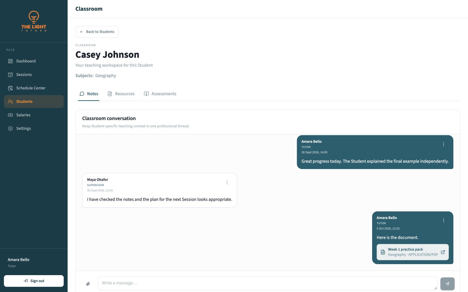Go to Sessions in the sidebar
Screen dimensions: 468x292
point(34,75)
